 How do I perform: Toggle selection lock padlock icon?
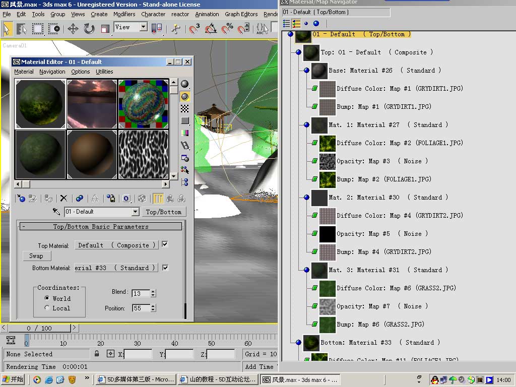[96, 354]
